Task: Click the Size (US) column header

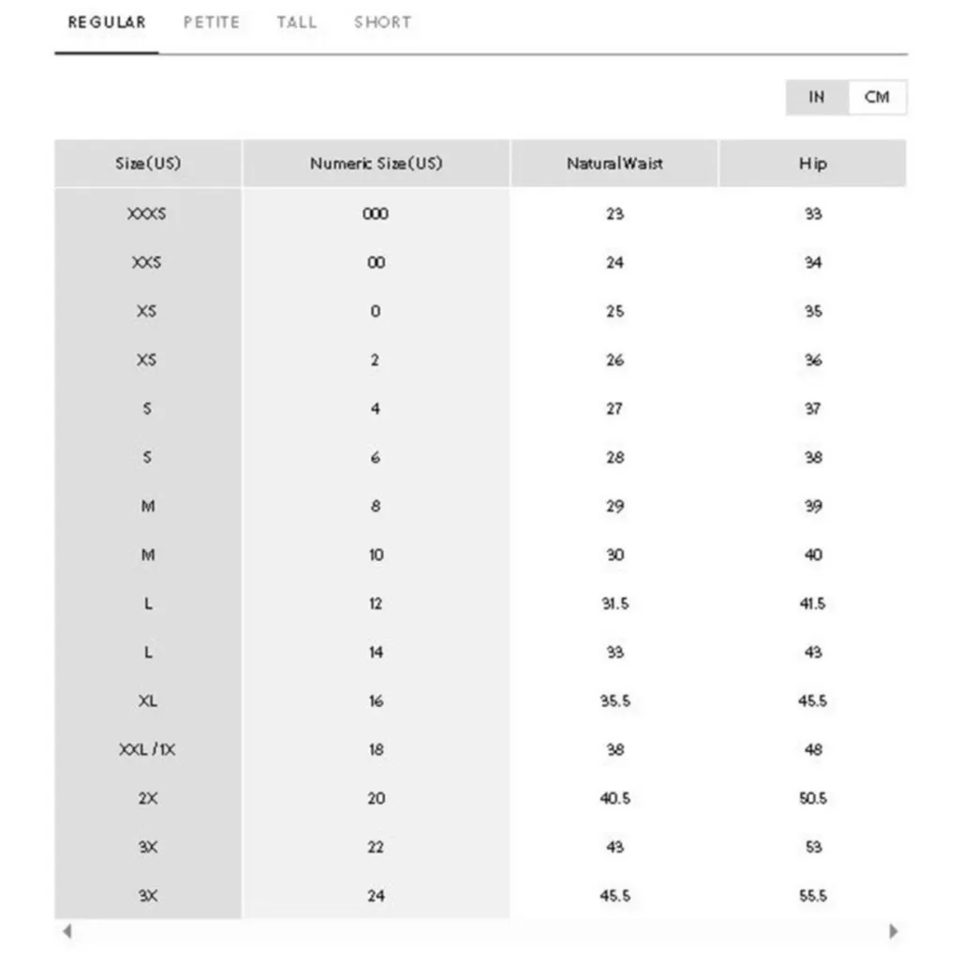Action: (x=148, y=164)
